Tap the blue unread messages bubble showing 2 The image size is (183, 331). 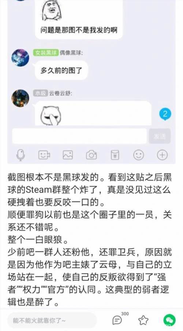point(165,114)
